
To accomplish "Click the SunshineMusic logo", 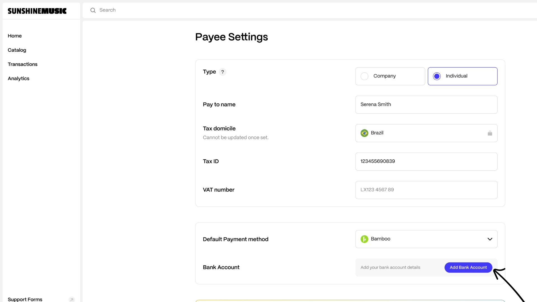I will [37, 11].
